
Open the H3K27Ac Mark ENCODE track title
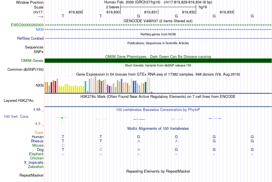coord(158,96)
